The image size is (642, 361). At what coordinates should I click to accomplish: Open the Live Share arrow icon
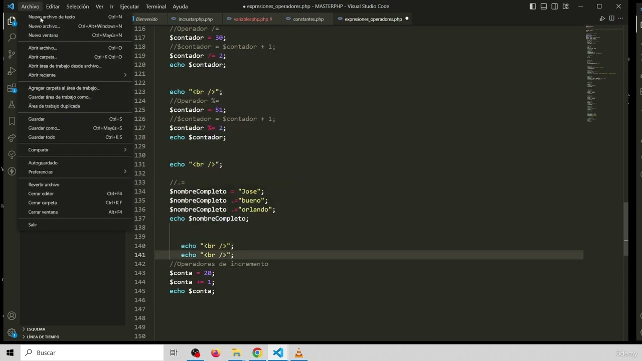12,138
